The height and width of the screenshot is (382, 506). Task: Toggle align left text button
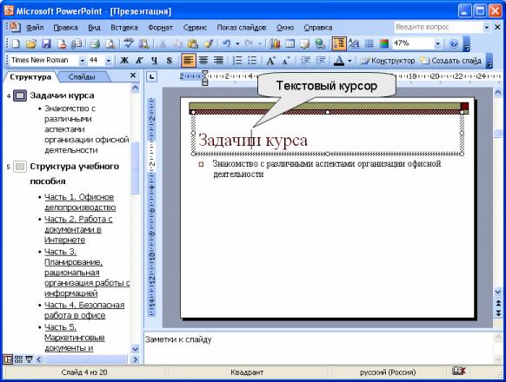(x=188, y=60)
